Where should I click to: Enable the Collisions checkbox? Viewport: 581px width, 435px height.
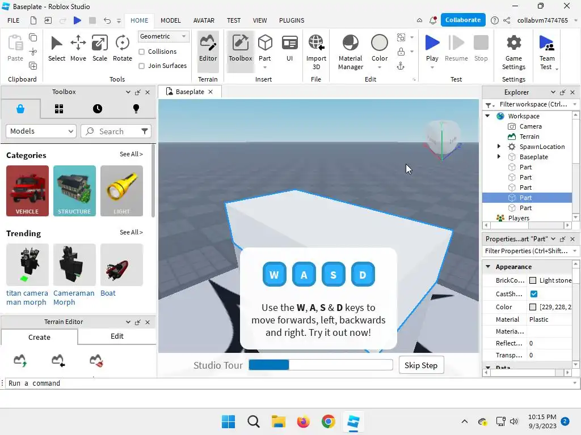[x=141, y=52]
